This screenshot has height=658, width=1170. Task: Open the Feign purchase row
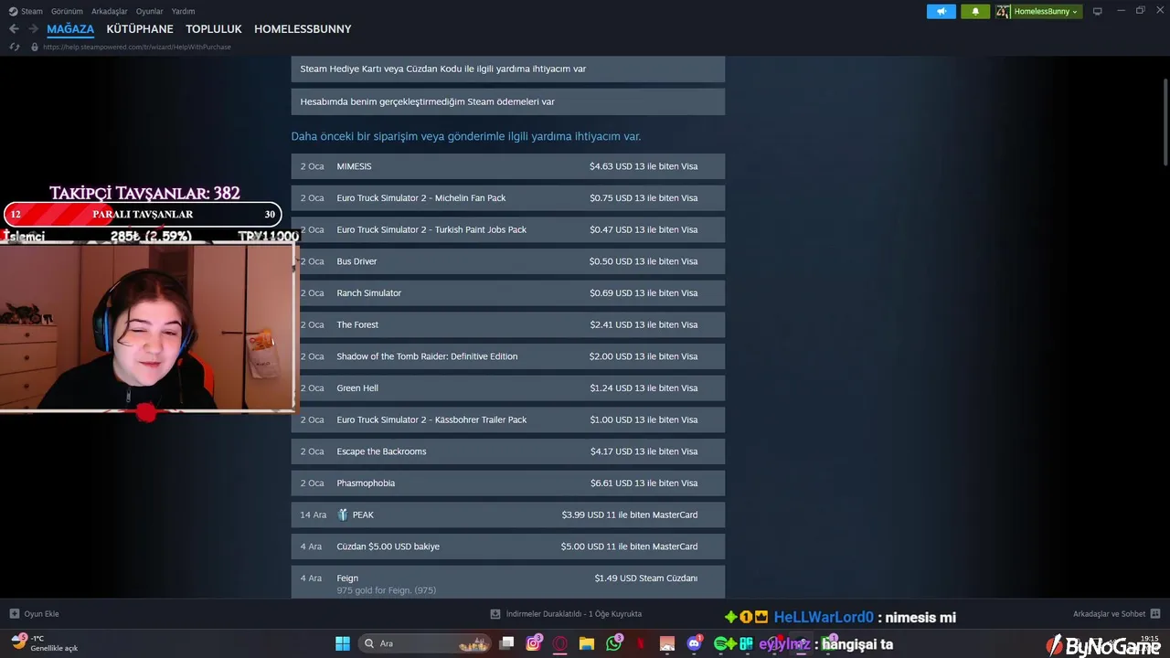pyautogui.click(x=508, y=582)
